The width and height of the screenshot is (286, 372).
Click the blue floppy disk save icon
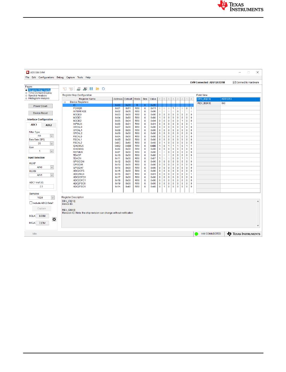coord(91,89)
